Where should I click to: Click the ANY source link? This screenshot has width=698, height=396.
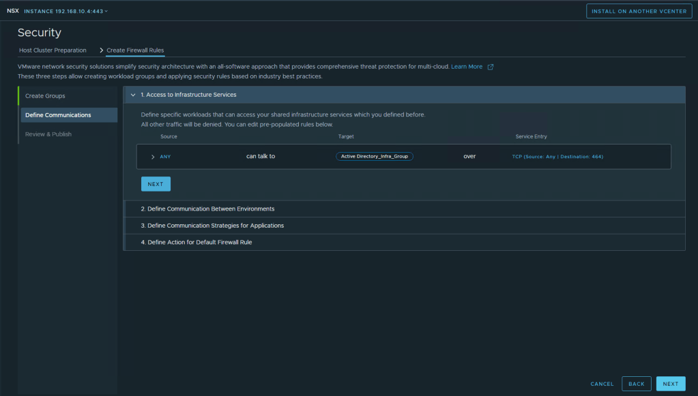[x=166, y=157]
